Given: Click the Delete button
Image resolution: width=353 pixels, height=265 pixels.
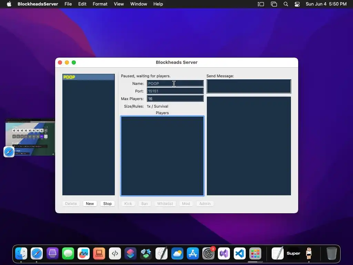Looking at the screenshot, I should [71, 204].
